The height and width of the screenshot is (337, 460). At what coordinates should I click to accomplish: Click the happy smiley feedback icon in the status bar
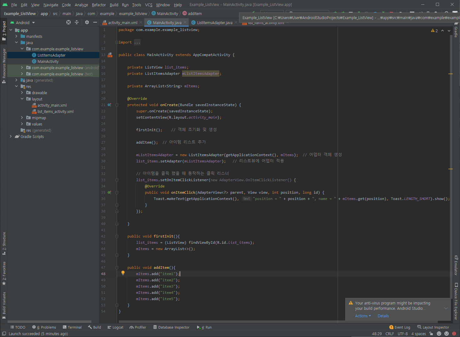click(439, 334)
